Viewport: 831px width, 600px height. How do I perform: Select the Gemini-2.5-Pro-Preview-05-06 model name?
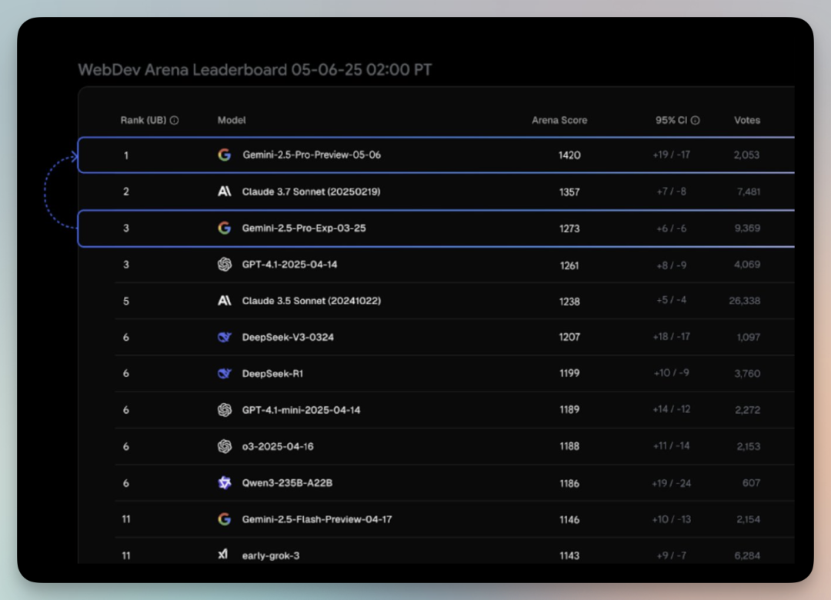[x=312, y=155]
